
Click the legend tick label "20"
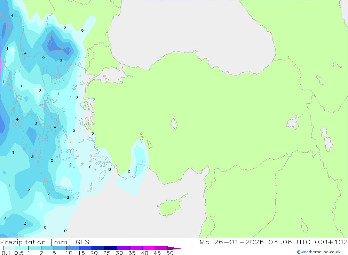click(x=94, y=253)
